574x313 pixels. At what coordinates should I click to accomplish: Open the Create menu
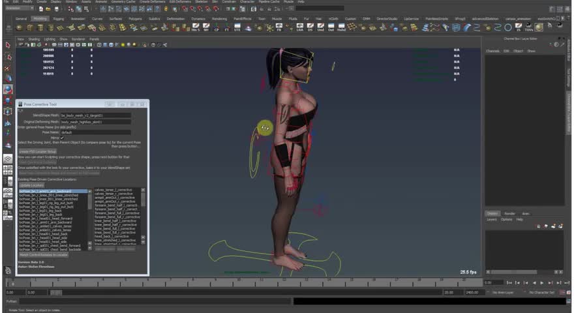(41, 1)
